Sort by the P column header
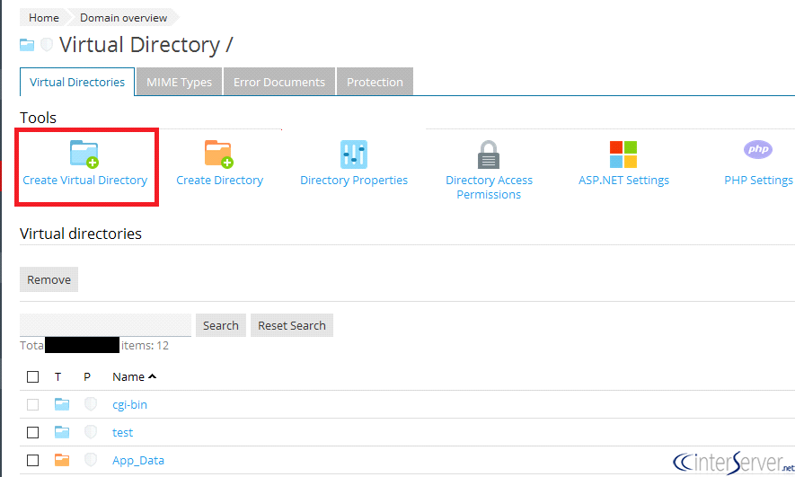Viewport: 795px width, 477px height. click(87, 376)
